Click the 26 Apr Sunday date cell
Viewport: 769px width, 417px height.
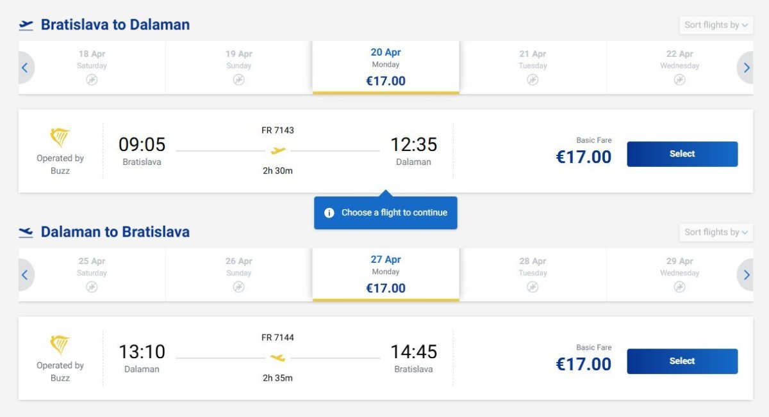click(x=238, y=274)
